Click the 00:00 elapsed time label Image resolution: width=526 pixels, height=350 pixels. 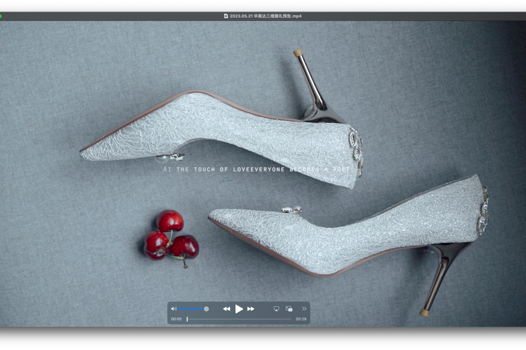176,319
